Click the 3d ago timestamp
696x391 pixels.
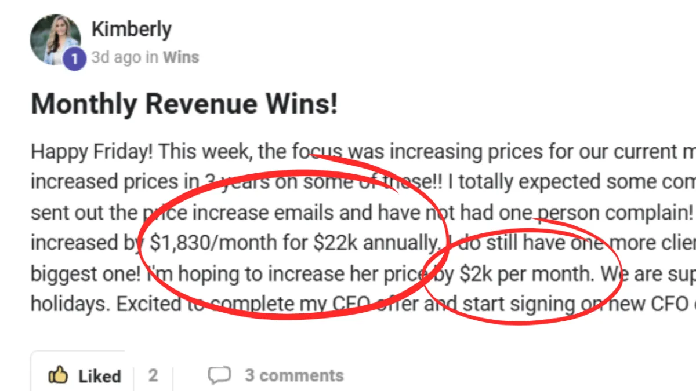pos(110,57)
